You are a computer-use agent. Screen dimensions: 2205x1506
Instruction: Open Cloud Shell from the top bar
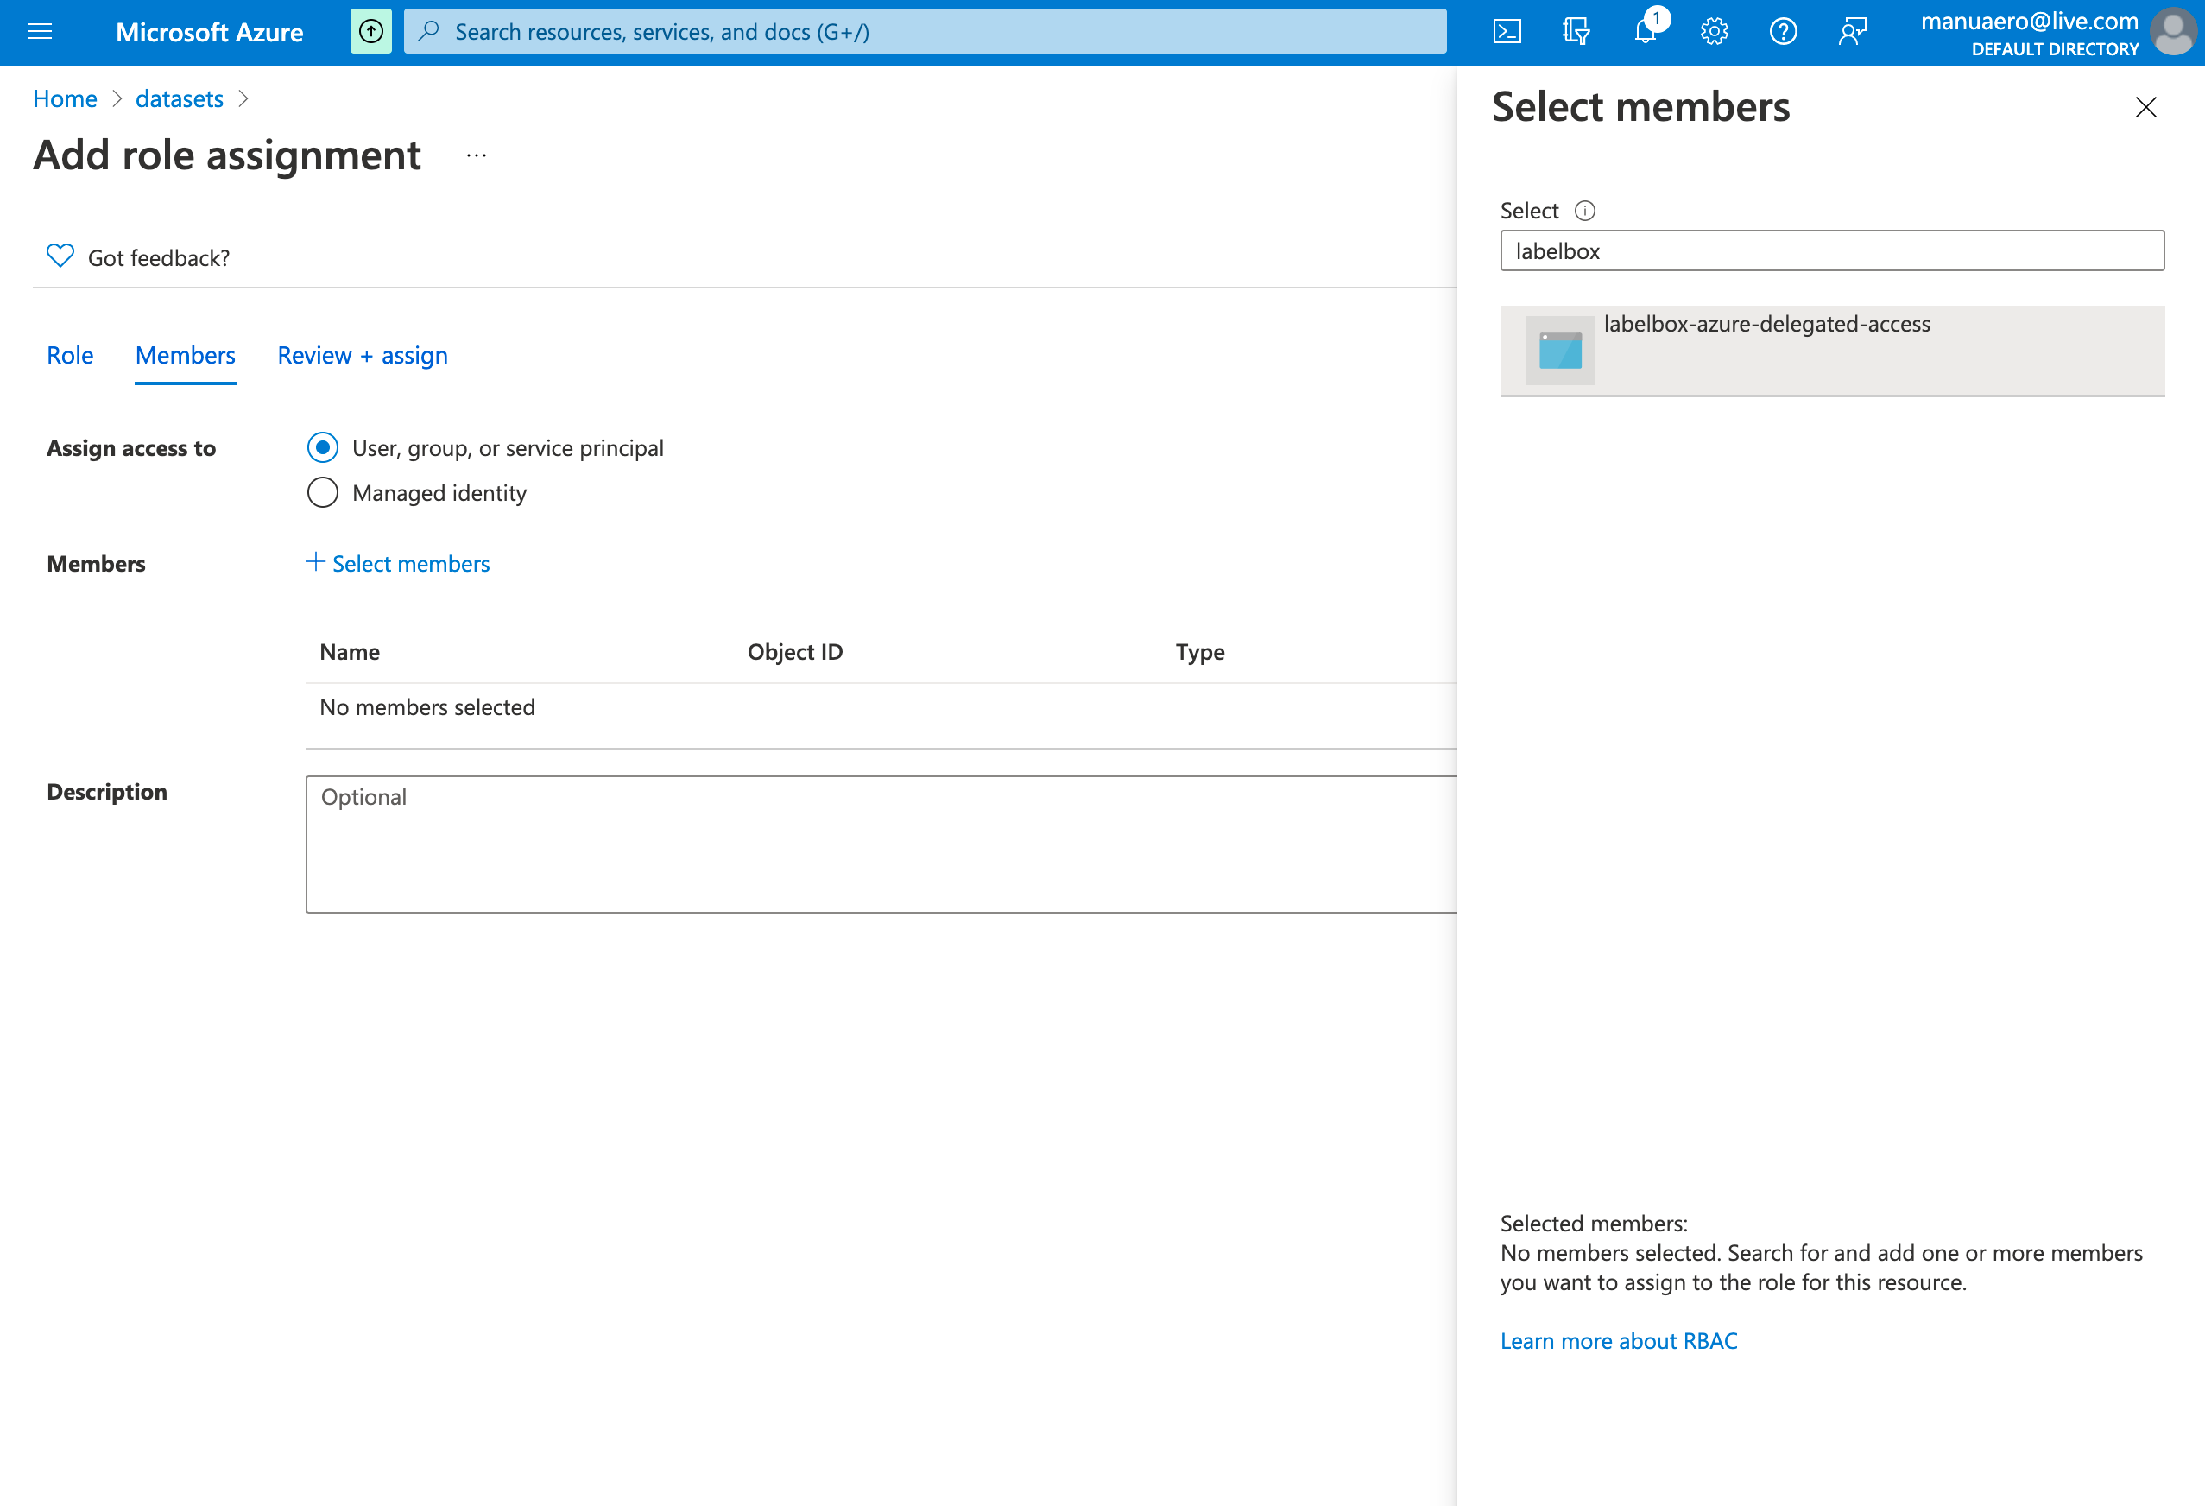point(1507,31)
